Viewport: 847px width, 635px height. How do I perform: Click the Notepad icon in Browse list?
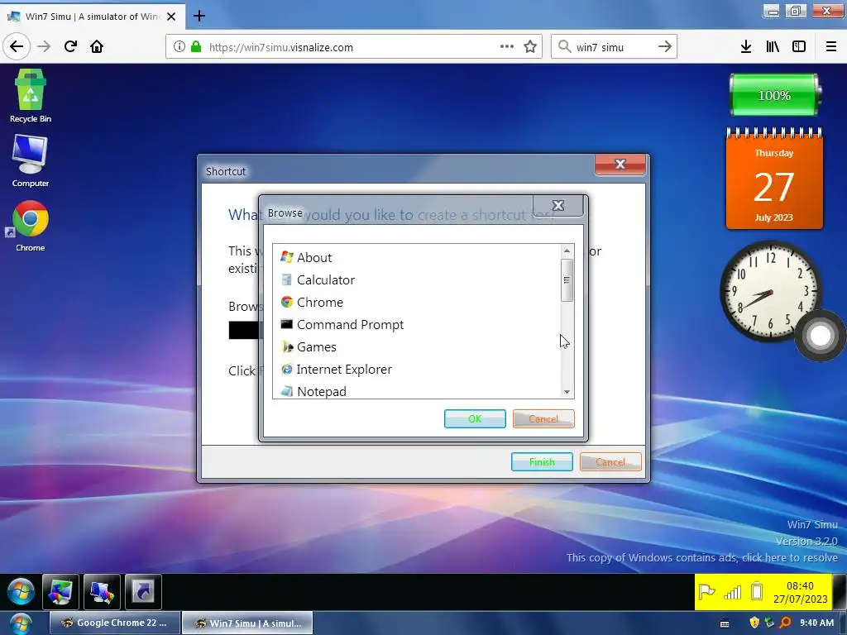click(287, 390)
